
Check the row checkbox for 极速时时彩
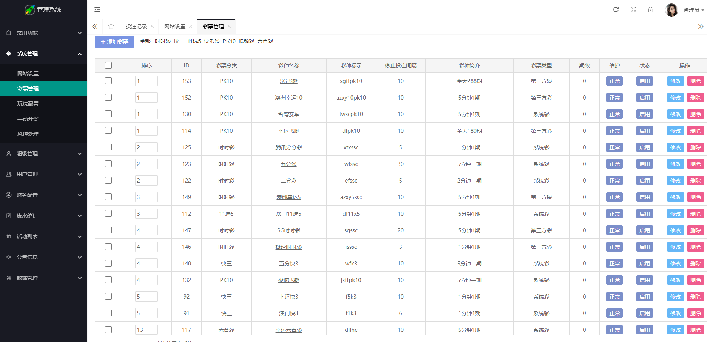[108, 247]
